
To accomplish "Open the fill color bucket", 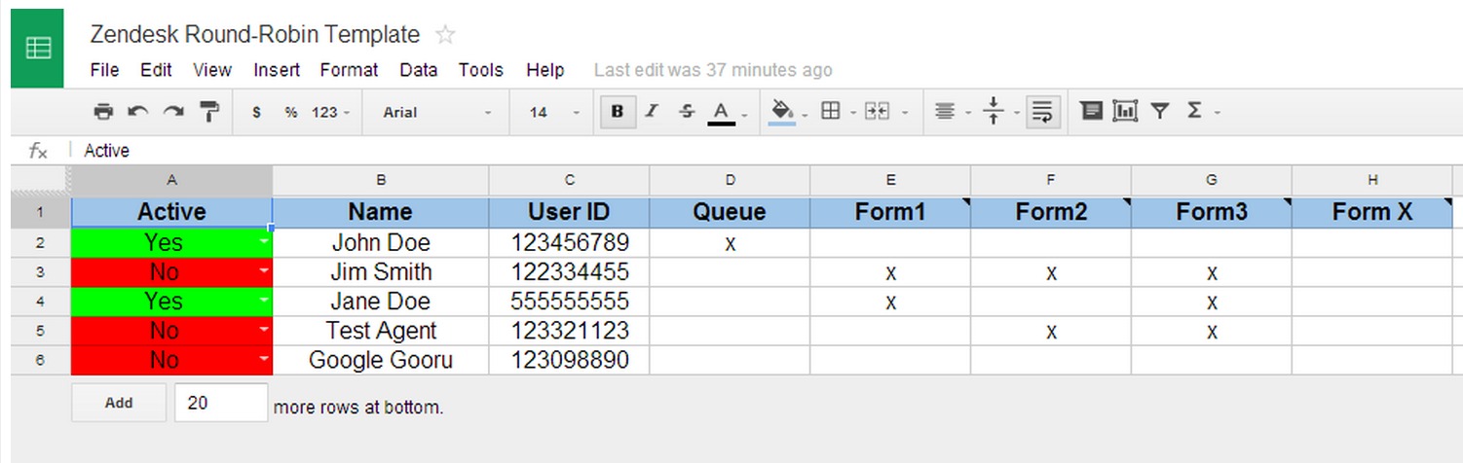I will pos(787,112).
